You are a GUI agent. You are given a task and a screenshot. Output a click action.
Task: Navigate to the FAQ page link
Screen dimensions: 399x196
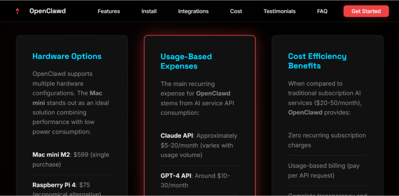322,11
